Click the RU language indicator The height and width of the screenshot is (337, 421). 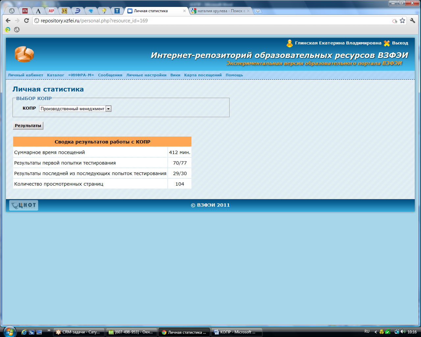coord(367,332)
